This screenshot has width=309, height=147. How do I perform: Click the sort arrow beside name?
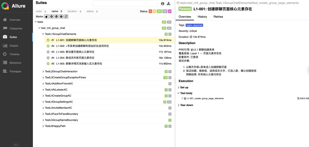[x=61, y=11]
